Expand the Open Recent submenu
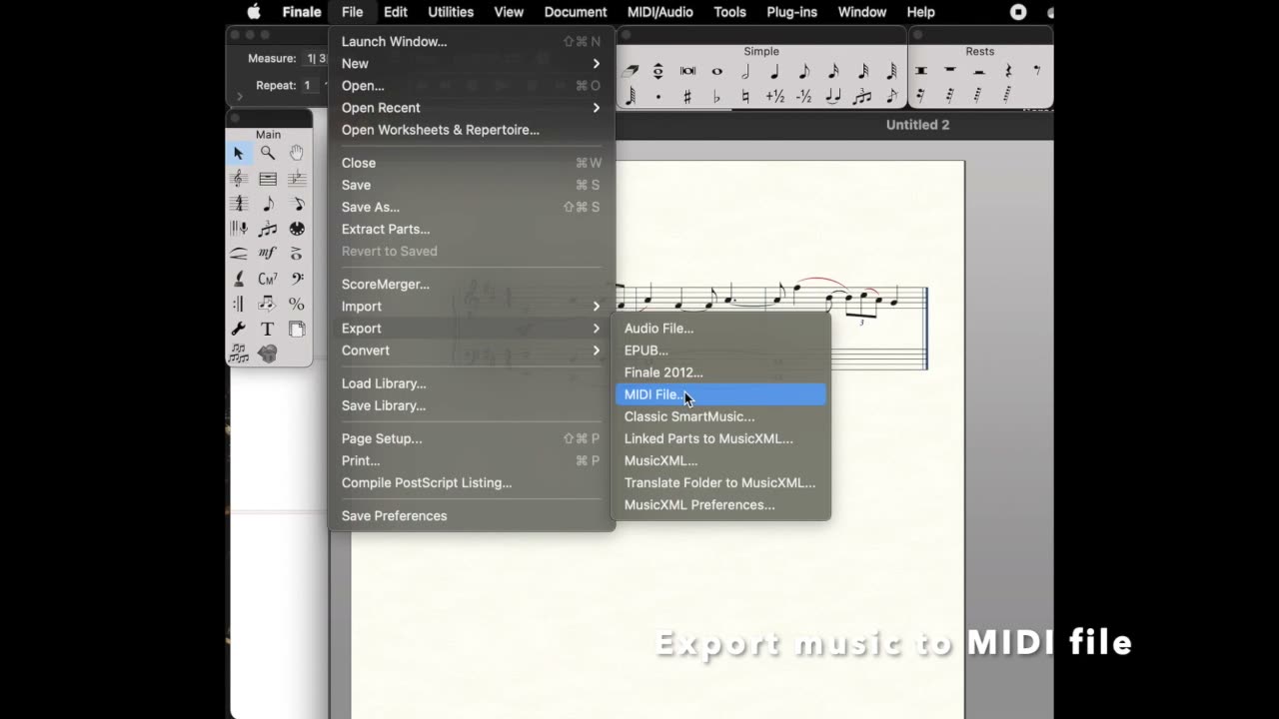 472,108
